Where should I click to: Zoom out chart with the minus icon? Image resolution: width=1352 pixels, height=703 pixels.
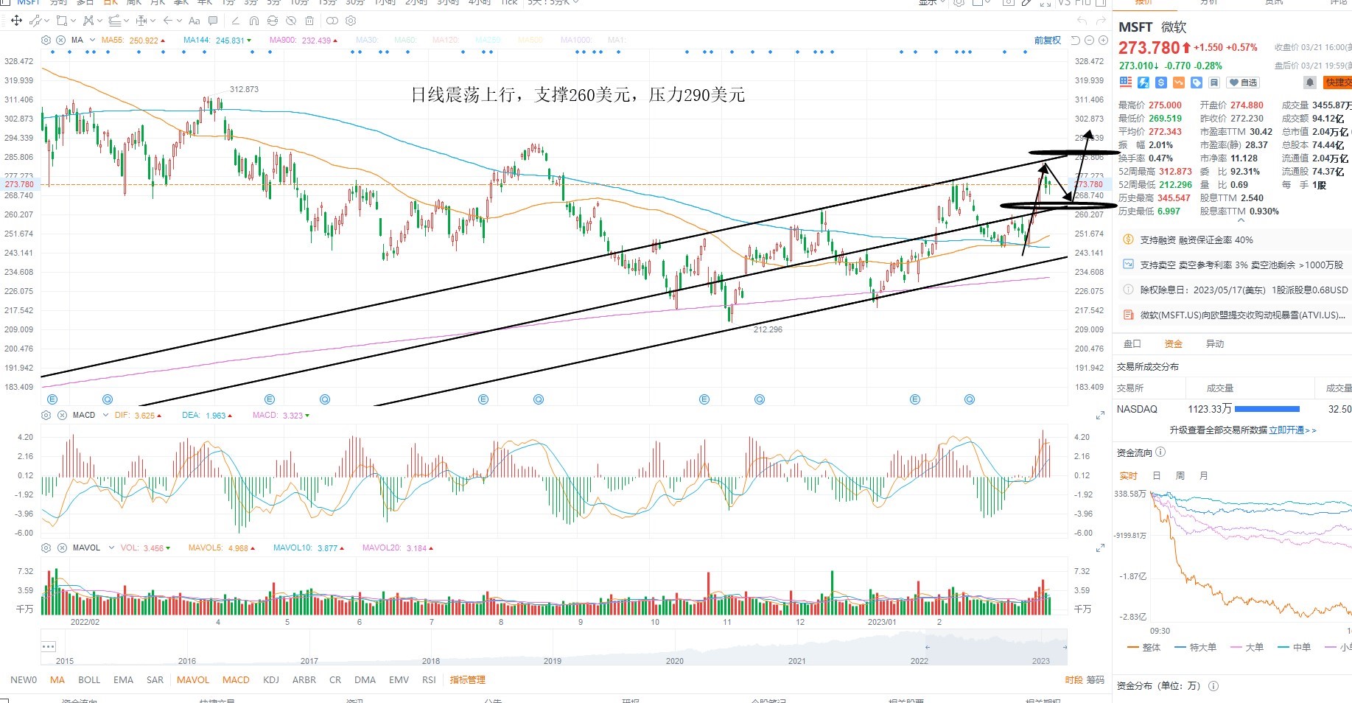(x=1089, y=41)
